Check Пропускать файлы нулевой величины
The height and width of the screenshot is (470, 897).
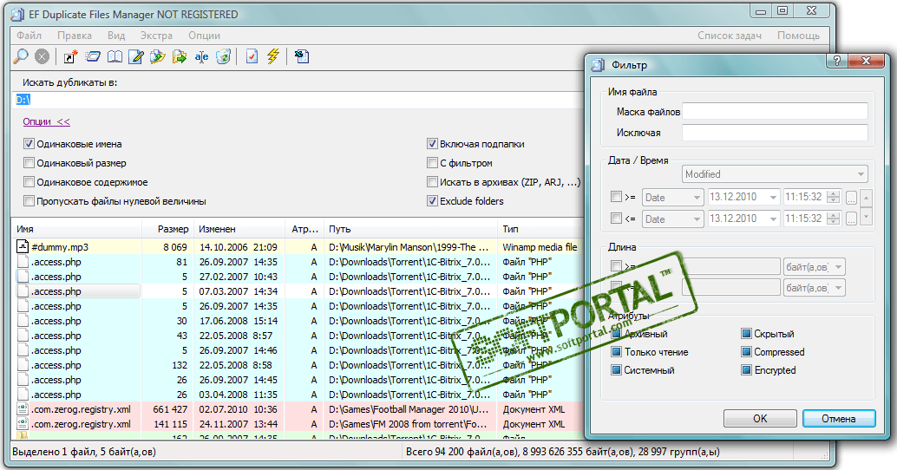(29, 200)
